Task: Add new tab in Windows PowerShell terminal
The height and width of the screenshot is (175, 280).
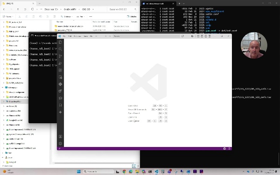Action: [x=179, y=3]
